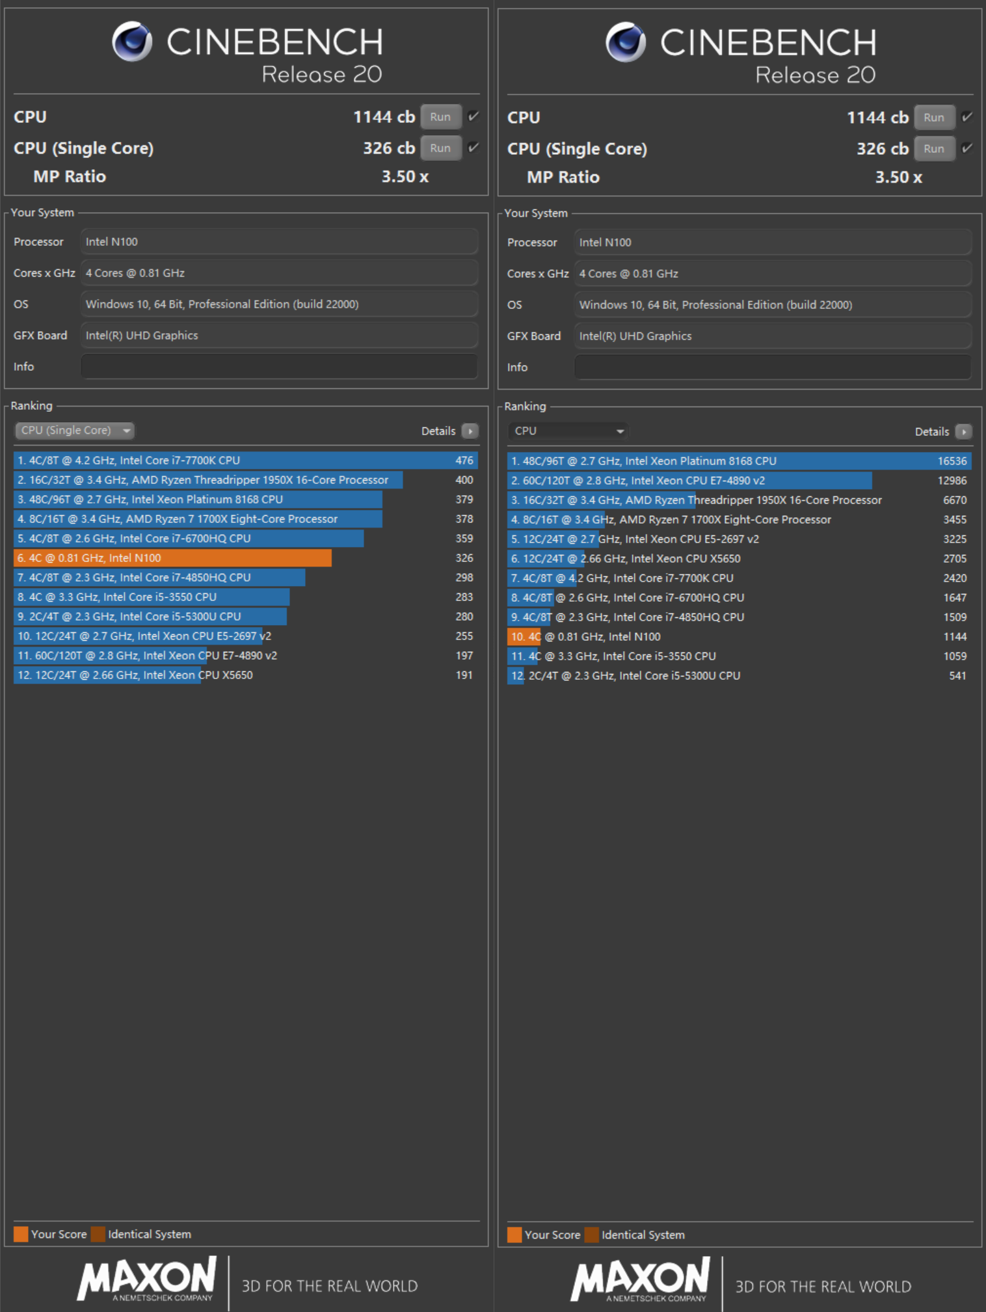Click the 1144 cb CPU score in left panel
986x1312 pixels.
pos(384,117)
